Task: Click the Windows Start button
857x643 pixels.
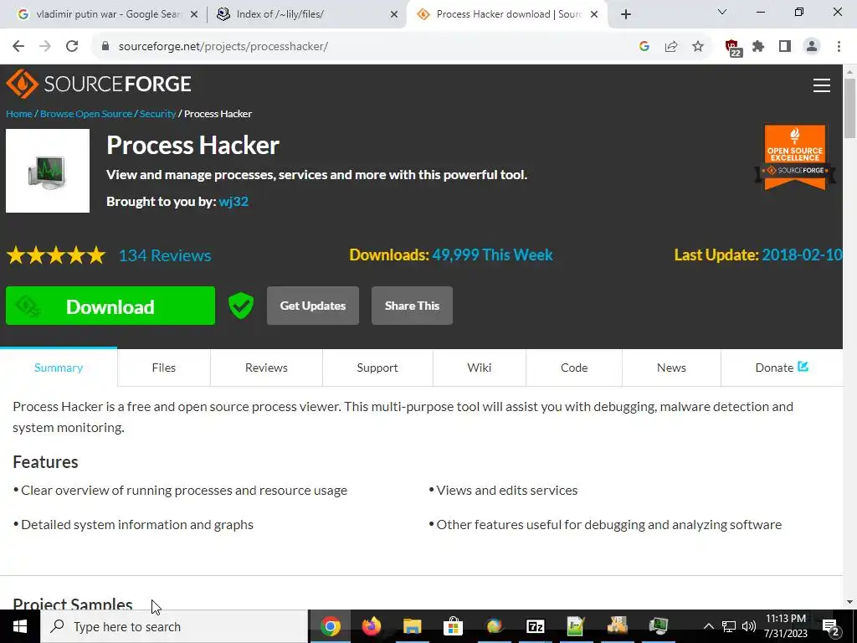Action: 20,626
